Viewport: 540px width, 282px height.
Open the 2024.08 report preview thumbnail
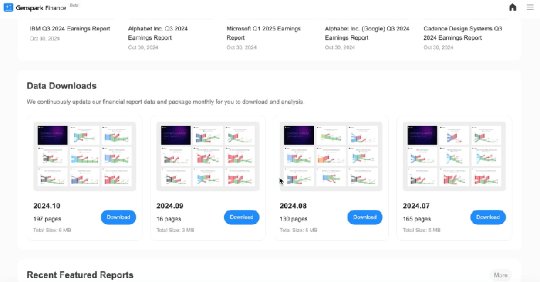pos(331,157)
